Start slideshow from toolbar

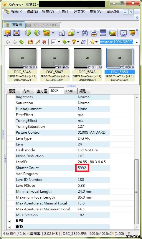(x=132, y=33)
